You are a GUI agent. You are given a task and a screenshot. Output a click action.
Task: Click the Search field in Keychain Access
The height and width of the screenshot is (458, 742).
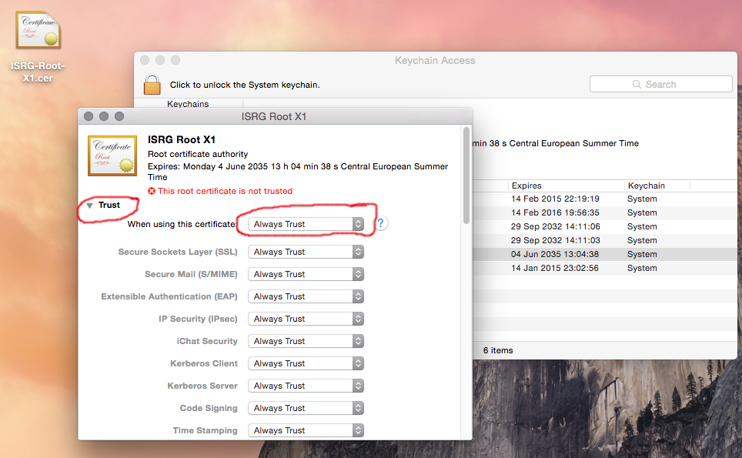[661, 84]
